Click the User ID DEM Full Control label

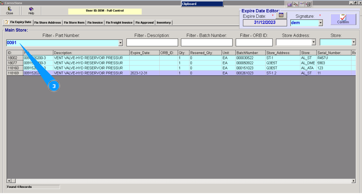coord(105,11)
